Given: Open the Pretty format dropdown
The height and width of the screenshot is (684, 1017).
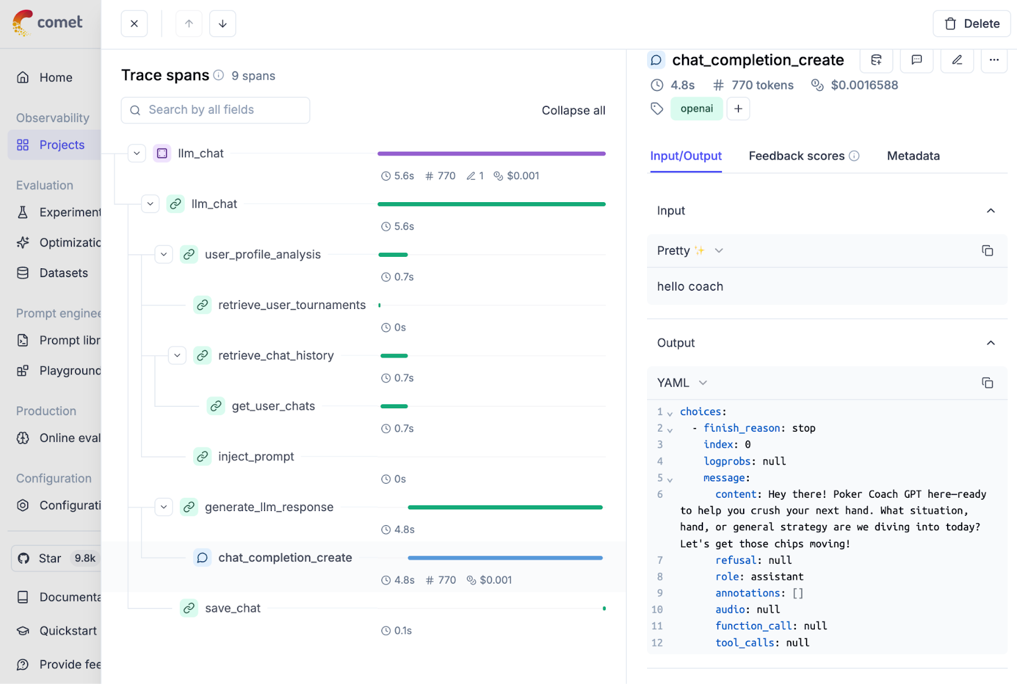Looking at the screenshot, I should pyautogui.click(x=718, y=250).
